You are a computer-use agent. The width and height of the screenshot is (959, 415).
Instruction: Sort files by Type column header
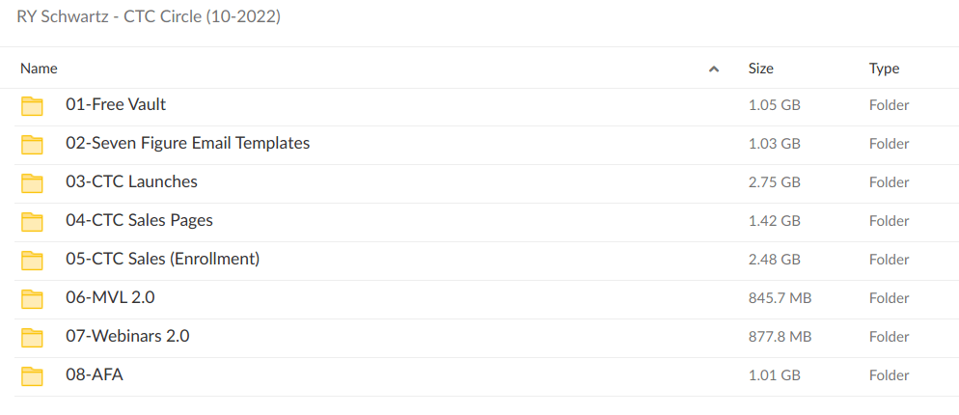pyautogui.click(x=884, y=69)
